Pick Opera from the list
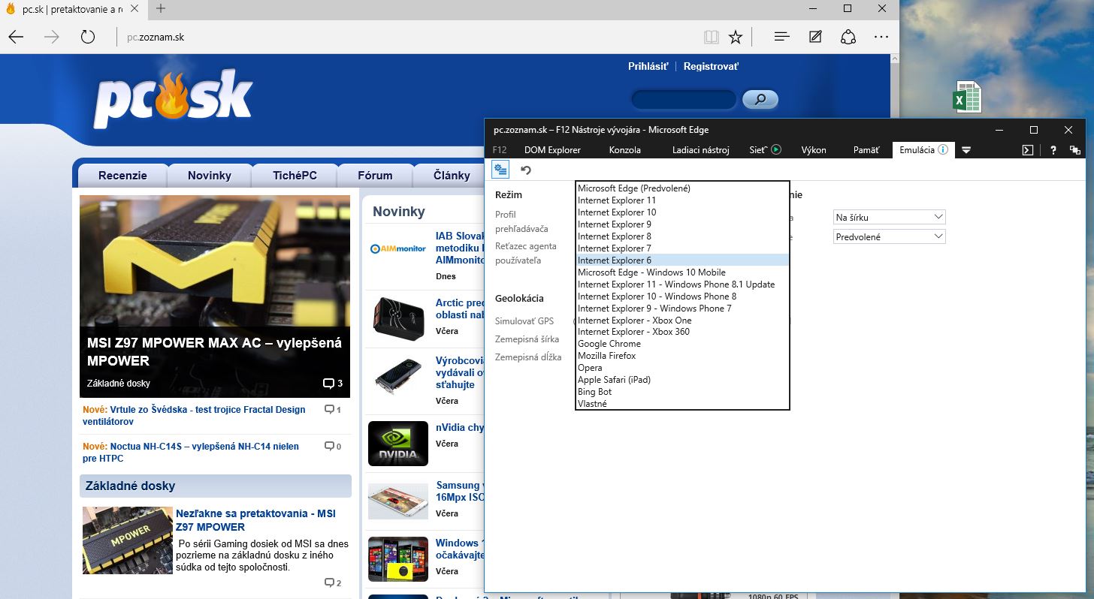Image resolution: width=1094 pixels, height=599 pixels. [x=682, y=368]
